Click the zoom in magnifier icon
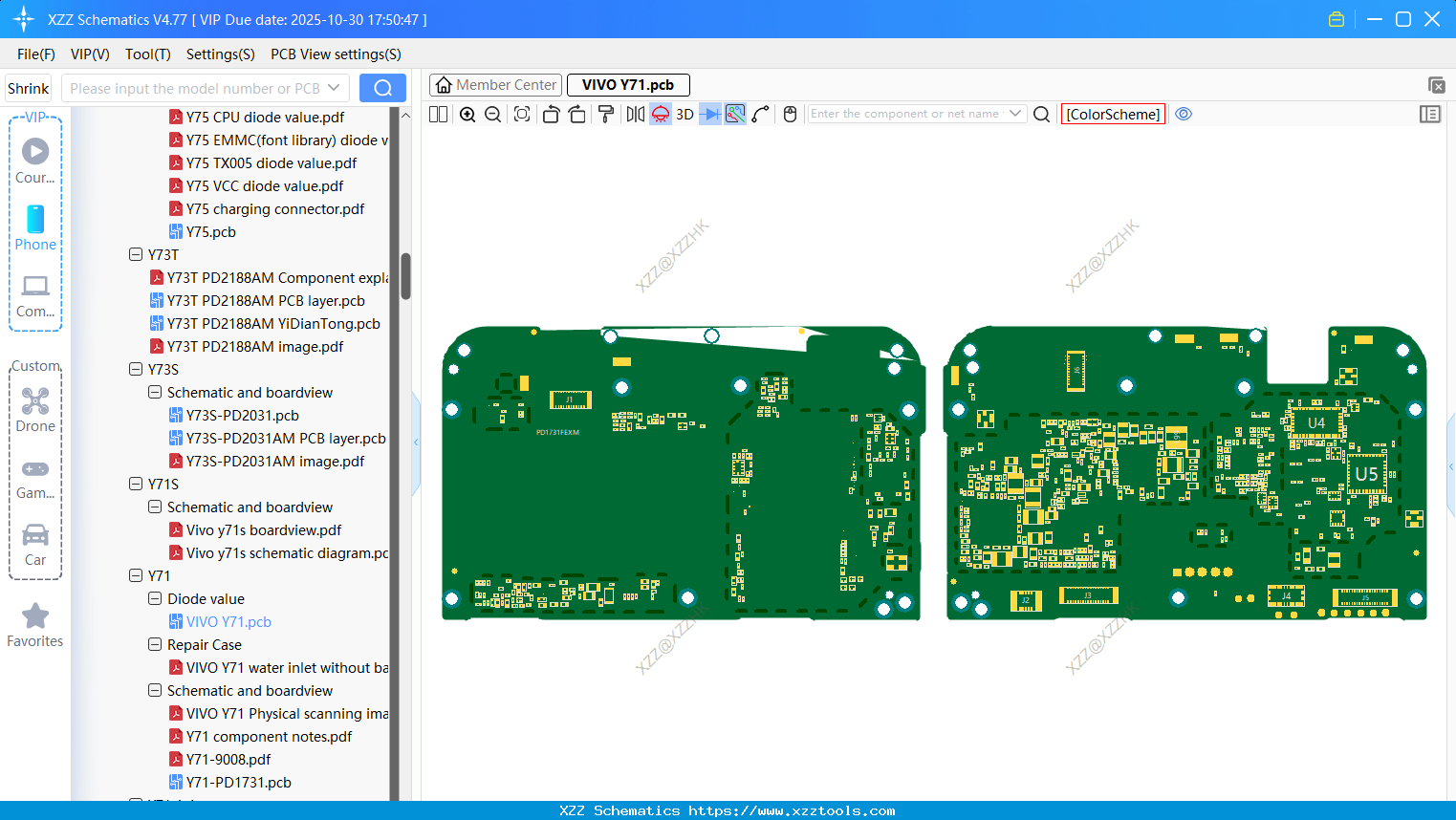Viewport: 1456px width, 820px height. [467, 115]
